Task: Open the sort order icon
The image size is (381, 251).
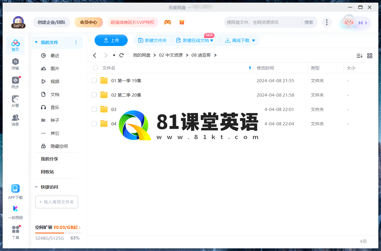Action: [x=360, y=56]
